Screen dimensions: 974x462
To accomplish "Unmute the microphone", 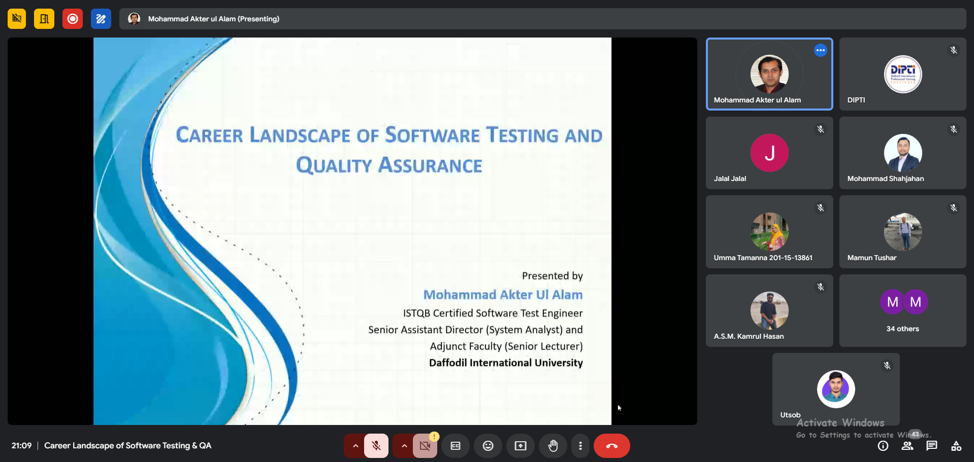I will pyautogui.click(x=376, y=446).
